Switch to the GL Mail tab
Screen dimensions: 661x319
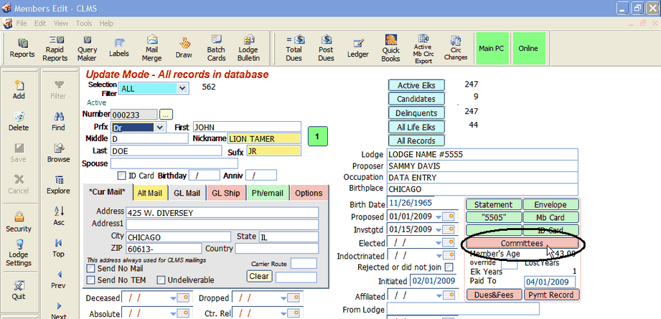[x=187, y=193]
